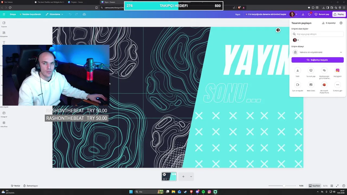The image size is (347, 195).
Task: Select the SONU... outlined text on canvas
Action: (x=232, y=93)
